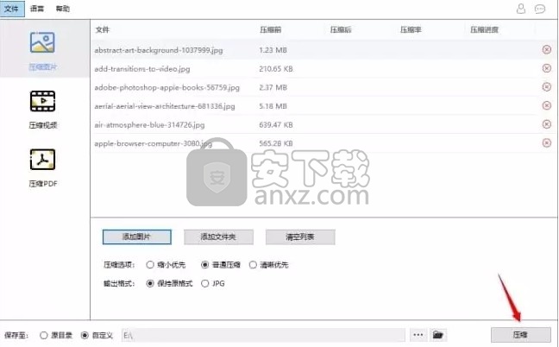Screen dimensions: 559x347
Task: Click the 添加图片 button
Action: (136, 237)
